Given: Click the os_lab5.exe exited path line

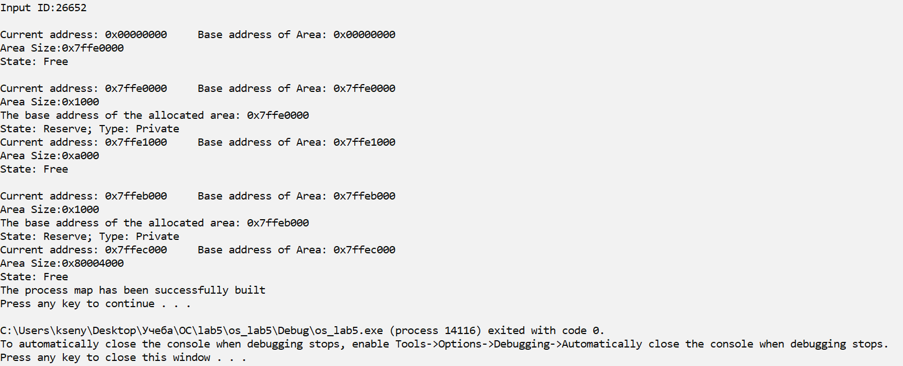Looking at the screenshot, I should (302, 331).
